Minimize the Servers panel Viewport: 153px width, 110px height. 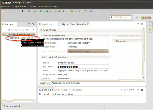pyautogui.click(x=29, y=24)
